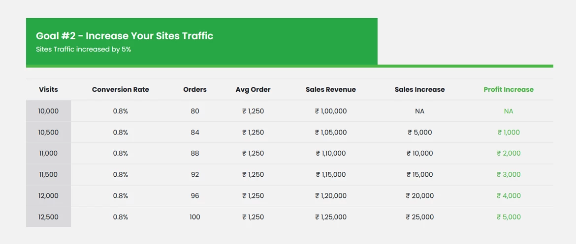Screen dimensions: 576x244
Task: Click the 10,500 visits cell
Action: pos(48,132)
